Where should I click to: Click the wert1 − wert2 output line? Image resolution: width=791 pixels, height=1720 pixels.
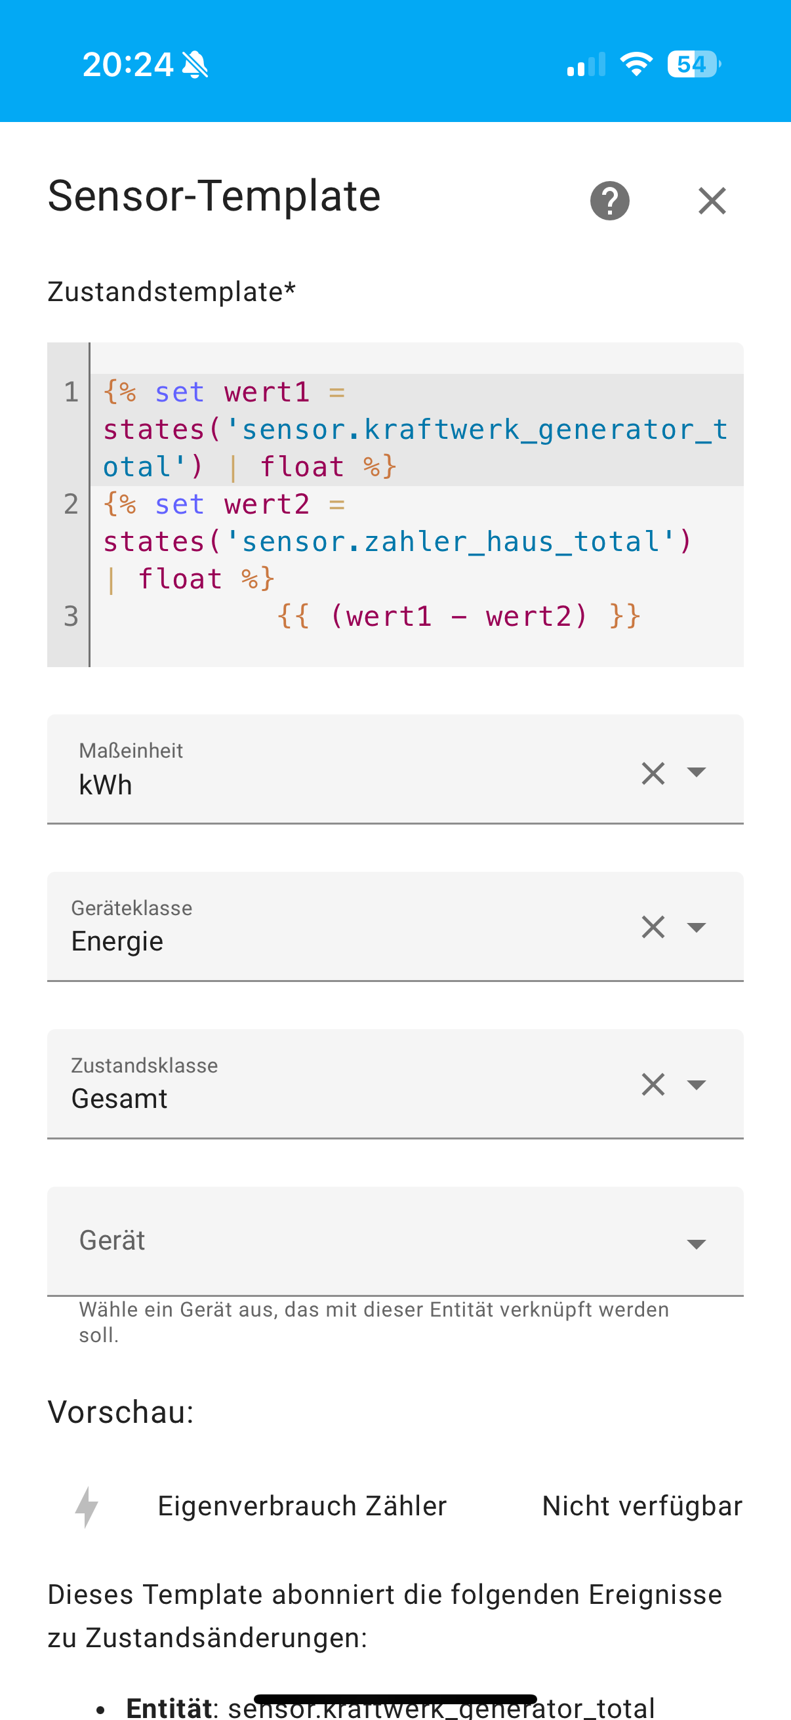pyautogui.click(x=458, y=616)
